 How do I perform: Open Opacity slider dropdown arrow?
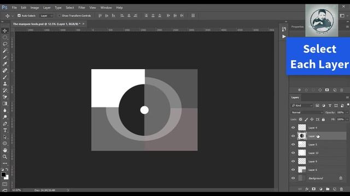point(347,113)
